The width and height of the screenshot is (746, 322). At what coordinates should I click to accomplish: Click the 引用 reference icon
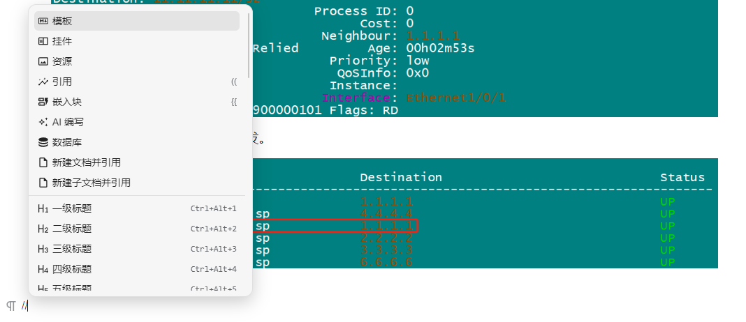(43, 82)
